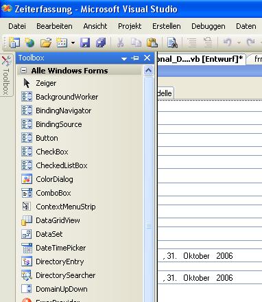Select BindingSource in the Toolbox

(x=80, y=124)
